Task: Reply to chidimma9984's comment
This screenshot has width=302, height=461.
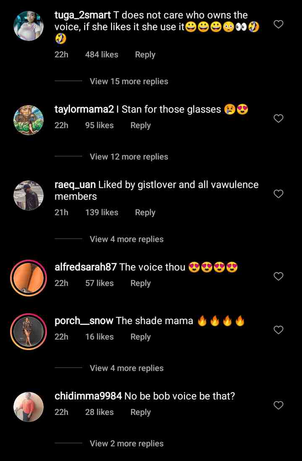Action: click(141, 412)
